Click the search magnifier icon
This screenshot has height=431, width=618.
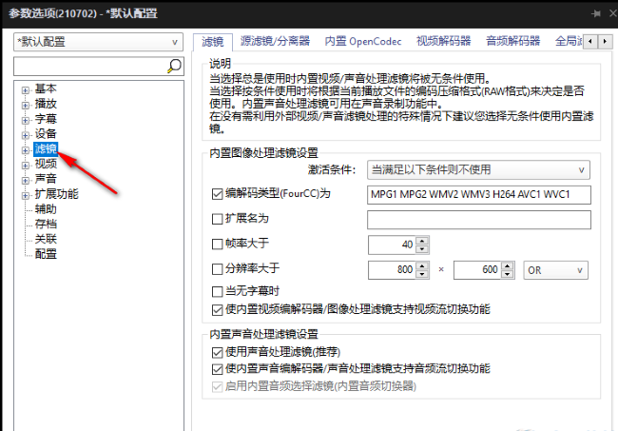(174, 66)
